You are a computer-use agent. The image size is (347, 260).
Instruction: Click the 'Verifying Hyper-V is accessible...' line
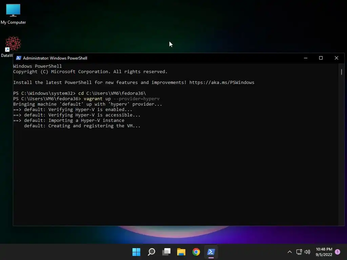77,115
